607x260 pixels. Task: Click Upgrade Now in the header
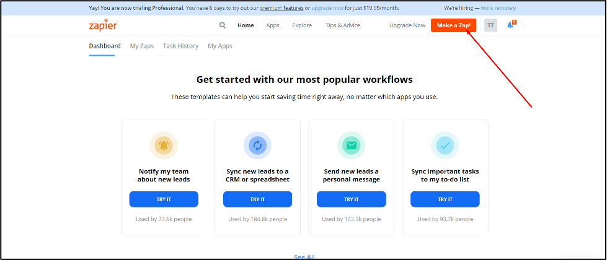tap(407, 25)
